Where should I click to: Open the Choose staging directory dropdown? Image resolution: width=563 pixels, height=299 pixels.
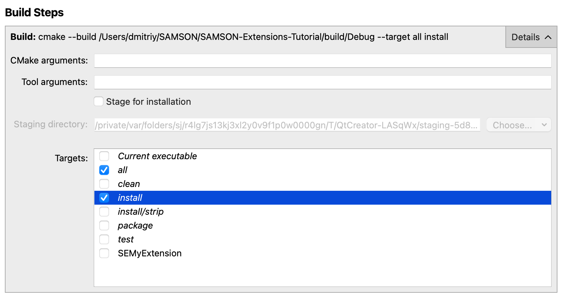tap(519, 125)
